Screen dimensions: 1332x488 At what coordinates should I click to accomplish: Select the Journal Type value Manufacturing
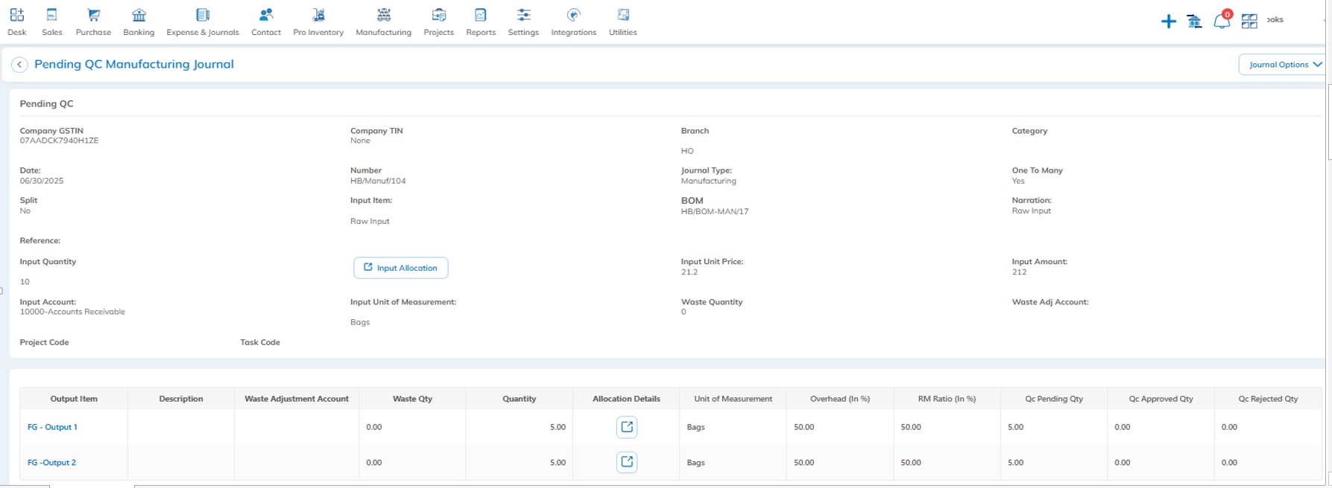tap(708, 181)
